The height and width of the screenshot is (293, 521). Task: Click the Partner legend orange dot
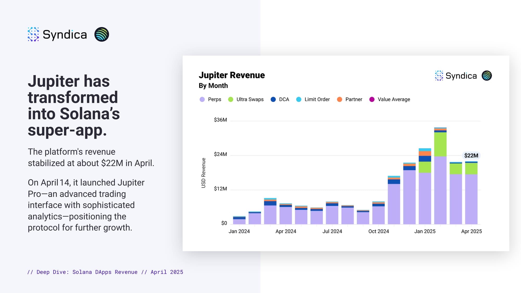click(x=339, y=99)
